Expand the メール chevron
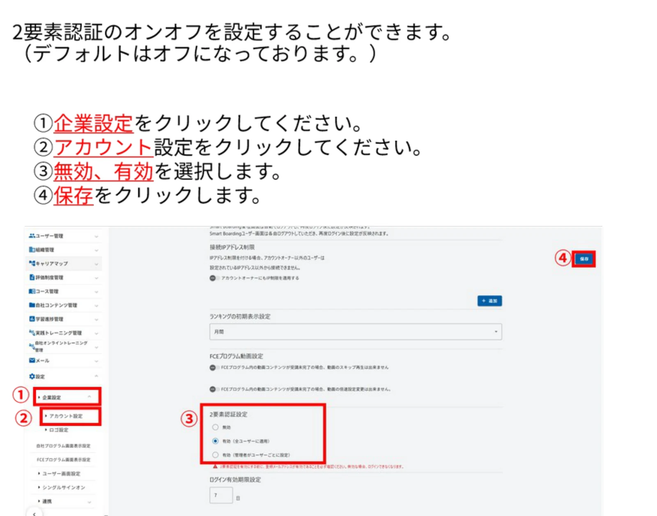657x516 pixels. click(x=96, y=361)
